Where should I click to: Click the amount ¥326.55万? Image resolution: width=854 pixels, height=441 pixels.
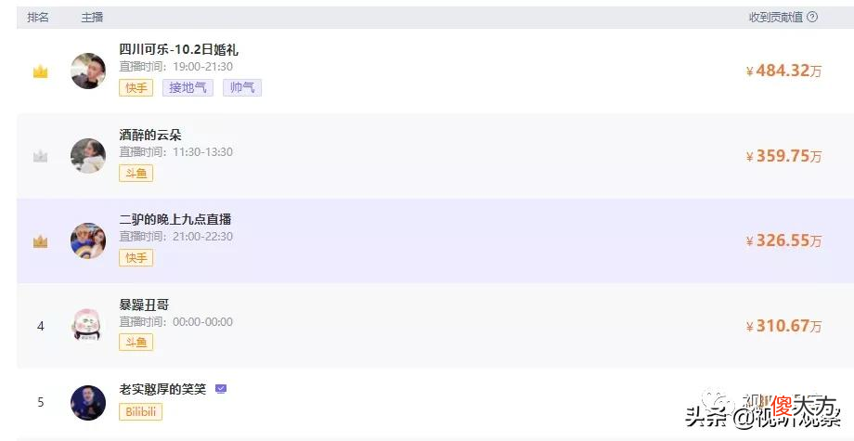point(783,240)
